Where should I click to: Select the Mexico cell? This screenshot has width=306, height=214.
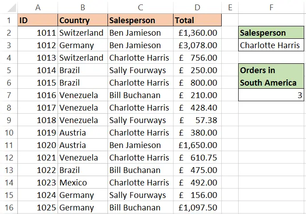83,183
